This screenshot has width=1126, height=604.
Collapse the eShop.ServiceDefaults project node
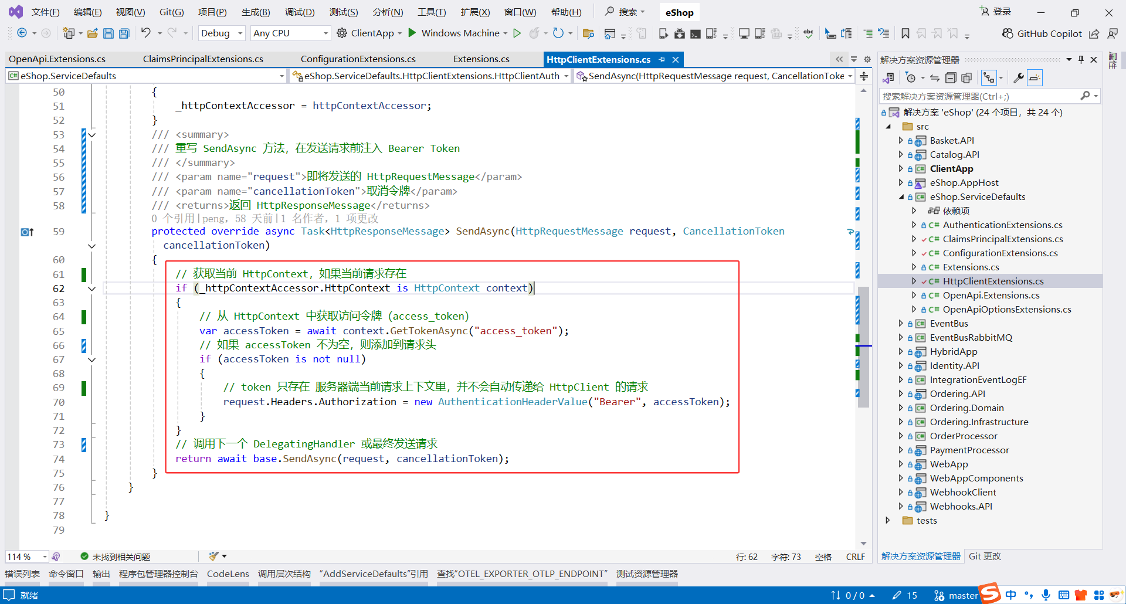(901, 197)
